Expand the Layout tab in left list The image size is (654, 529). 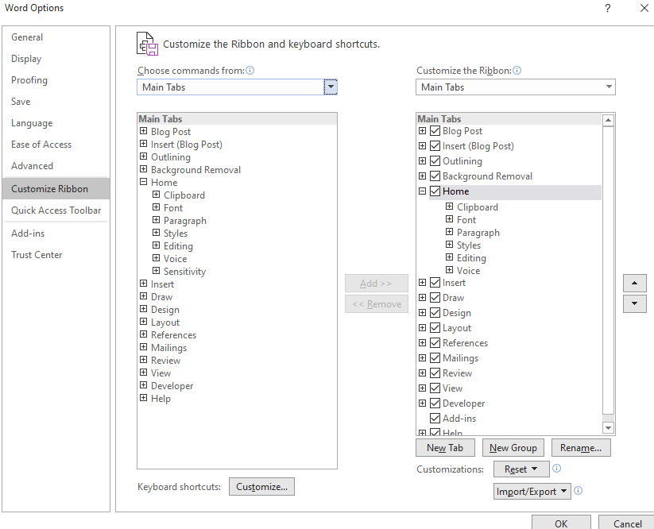(144, 322)
